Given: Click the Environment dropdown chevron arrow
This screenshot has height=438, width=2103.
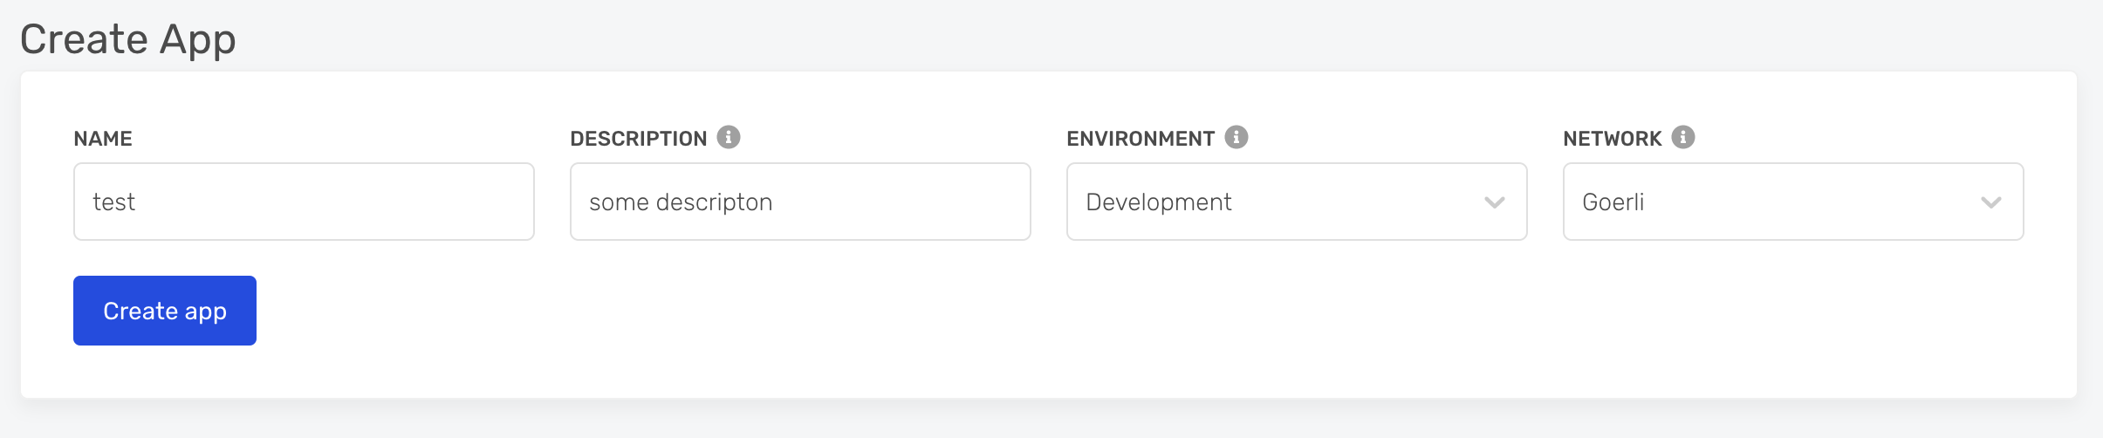Looking at the screenshot, I should [x=1495, y=202].
